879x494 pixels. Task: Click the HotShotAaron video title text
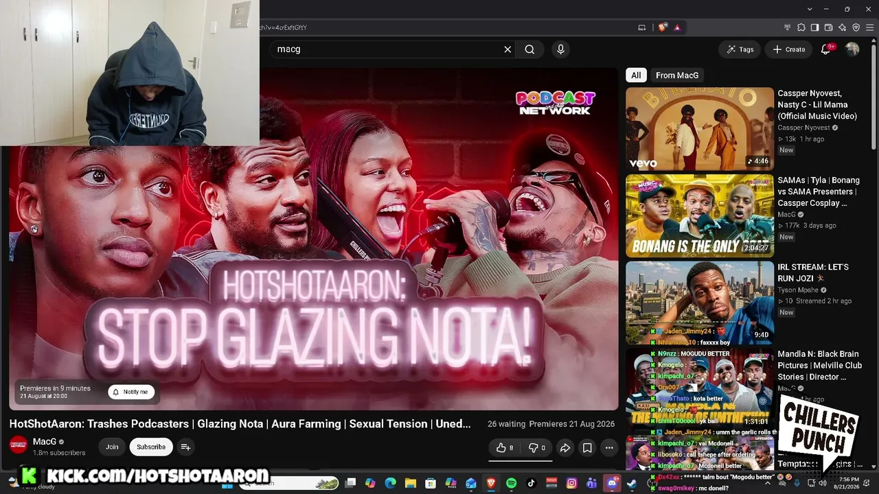(x=240, y=424)
